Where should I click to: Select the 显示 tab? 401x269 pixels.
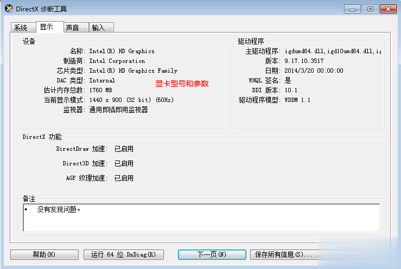click(x=49, y=27)
